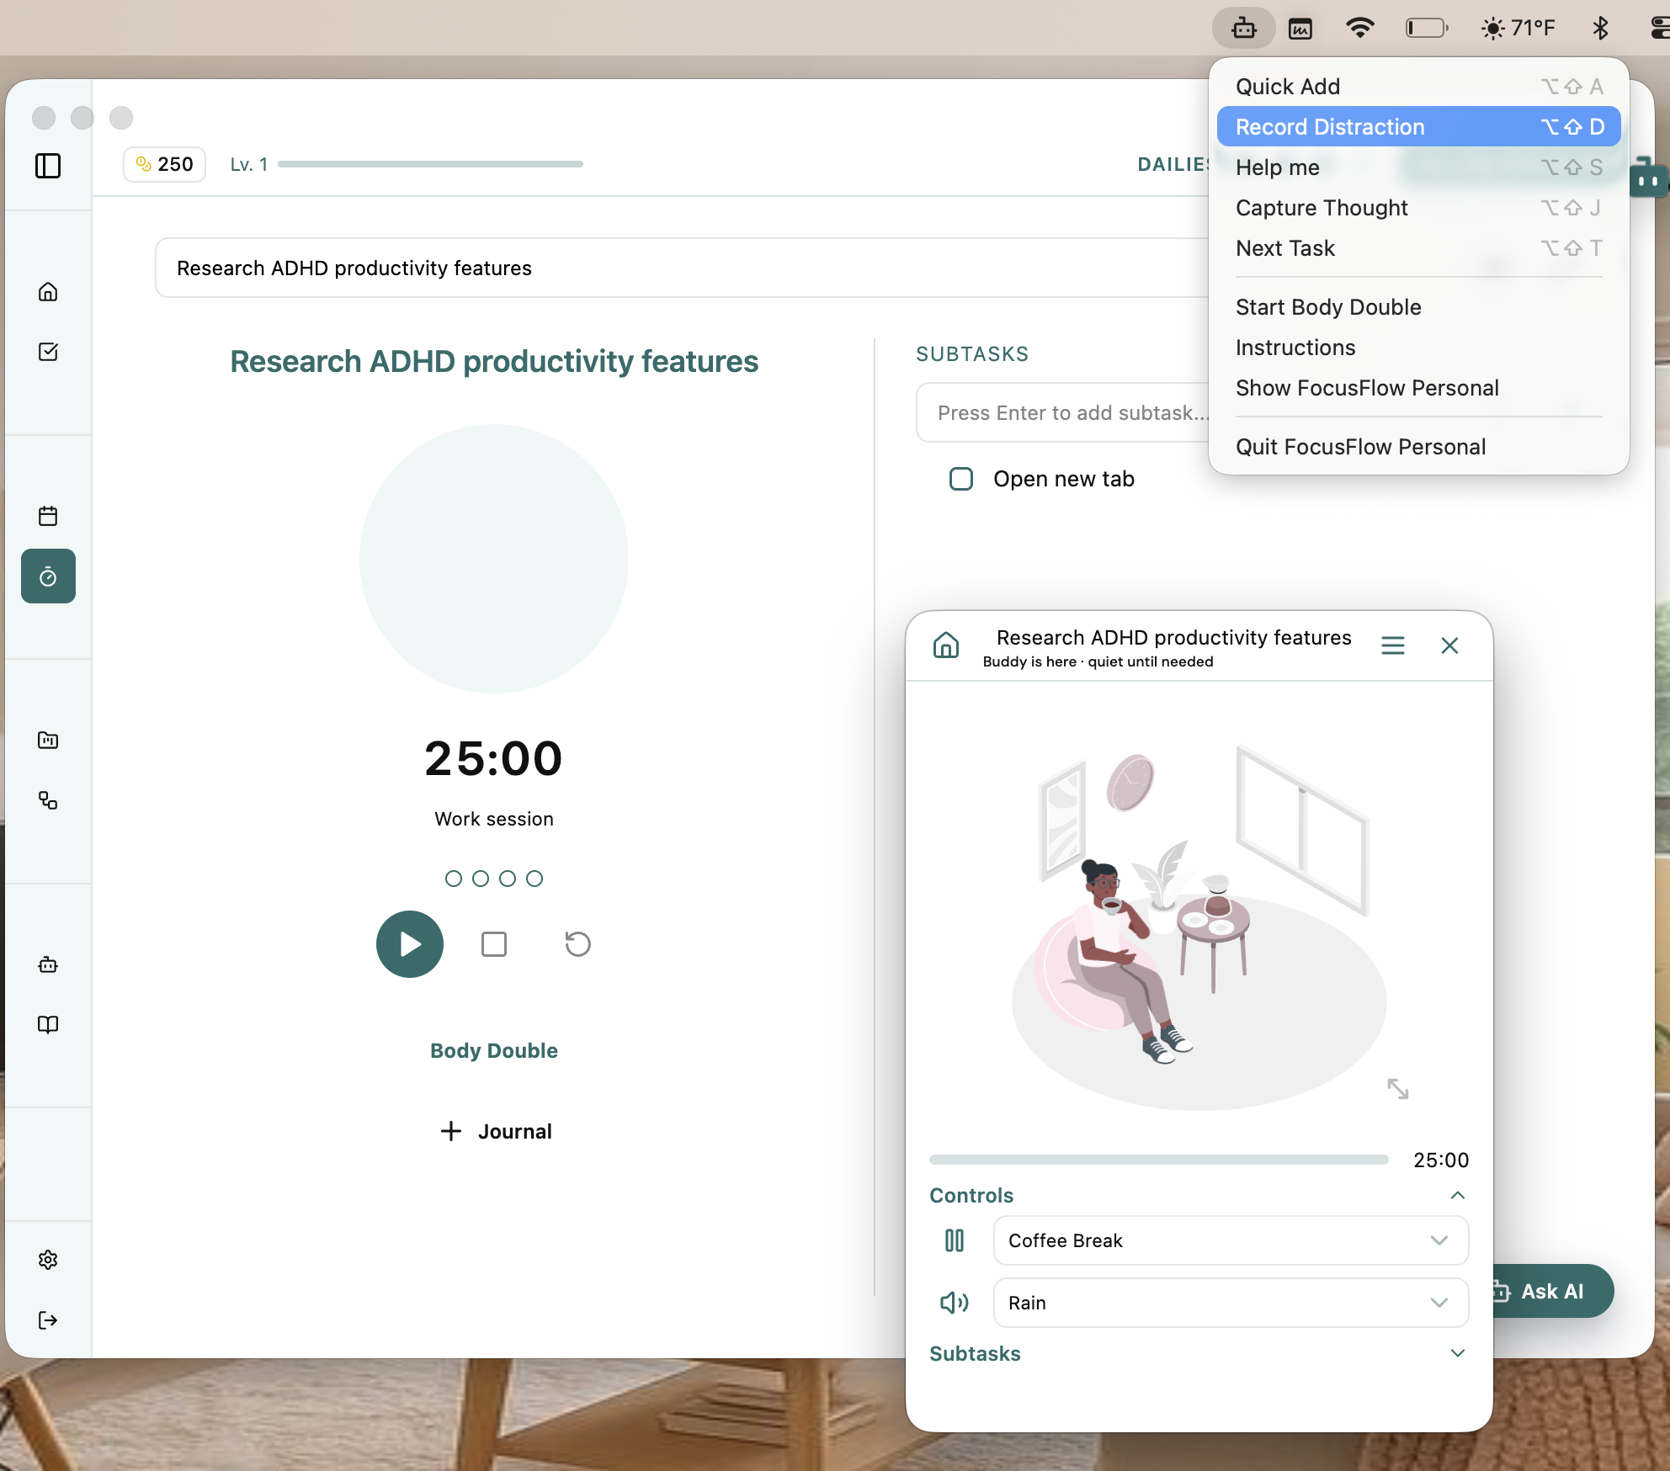Screen dimensions: 1670x1471
Task: Click the speaker sound icon
Action: (954, 1303)
